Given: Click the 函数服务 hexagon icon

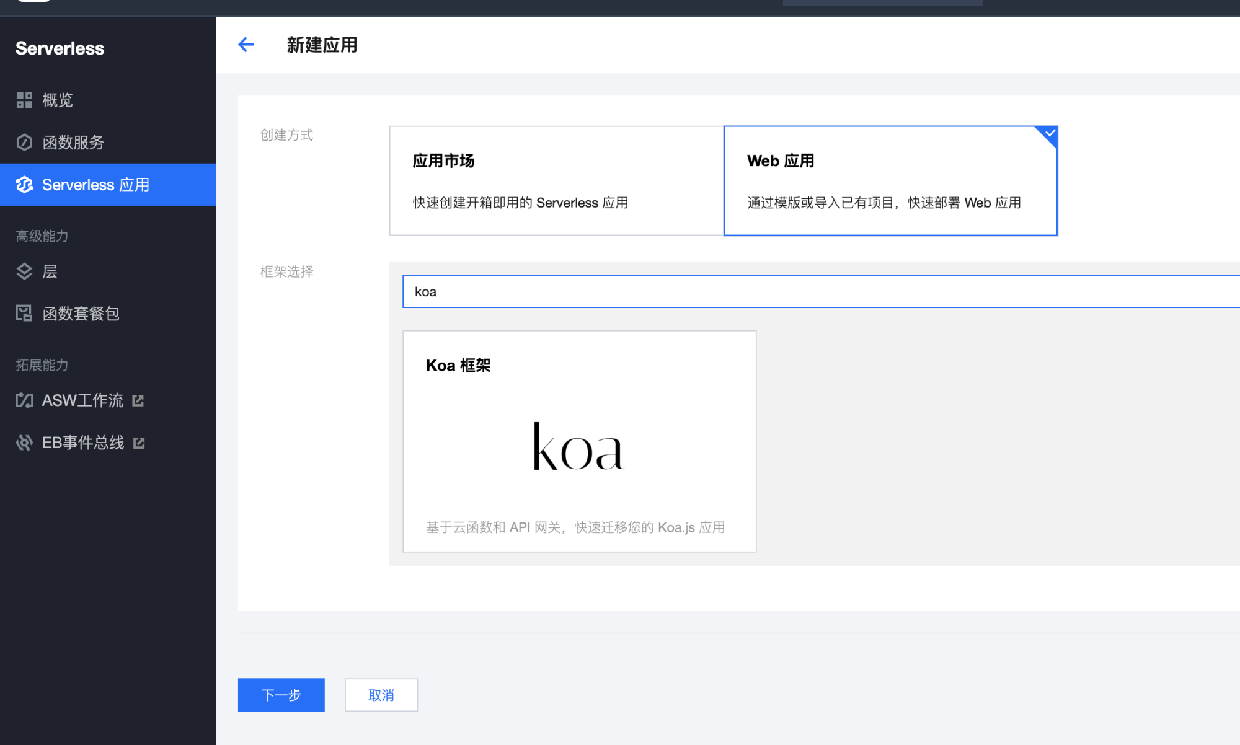Looking at the screenshot, I should pos(24,143).
